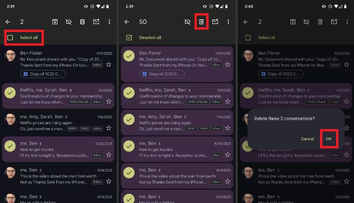Deselect Netflix conversation checkmark in middle screenshot
This screenshot has height=203, width=354.
coord(129,93)
